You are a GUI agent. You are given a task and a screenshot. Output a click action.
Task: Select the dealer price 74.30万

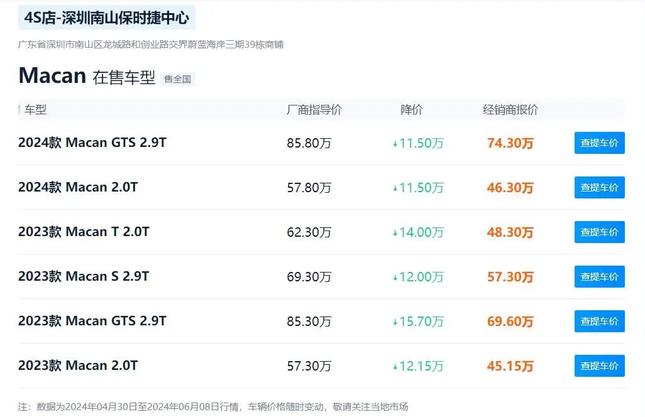pyautogui.click(x=510, y=143)
